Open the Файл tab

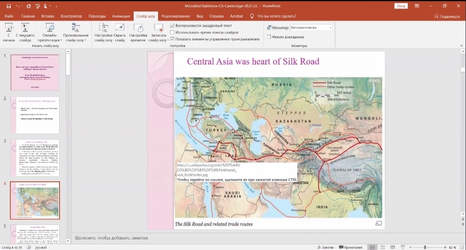point(9,16)
